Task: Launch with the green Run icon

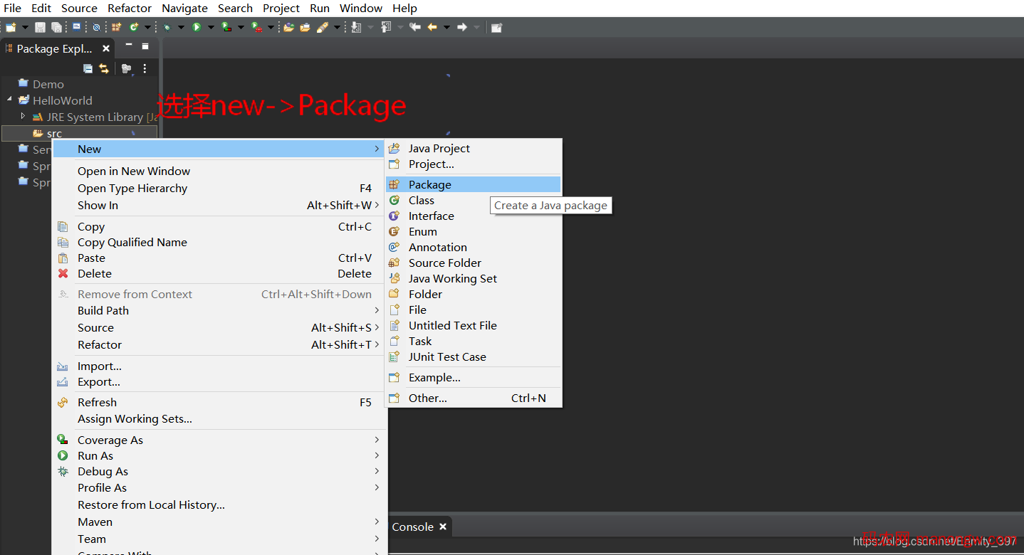Action: tap(197, 27)
